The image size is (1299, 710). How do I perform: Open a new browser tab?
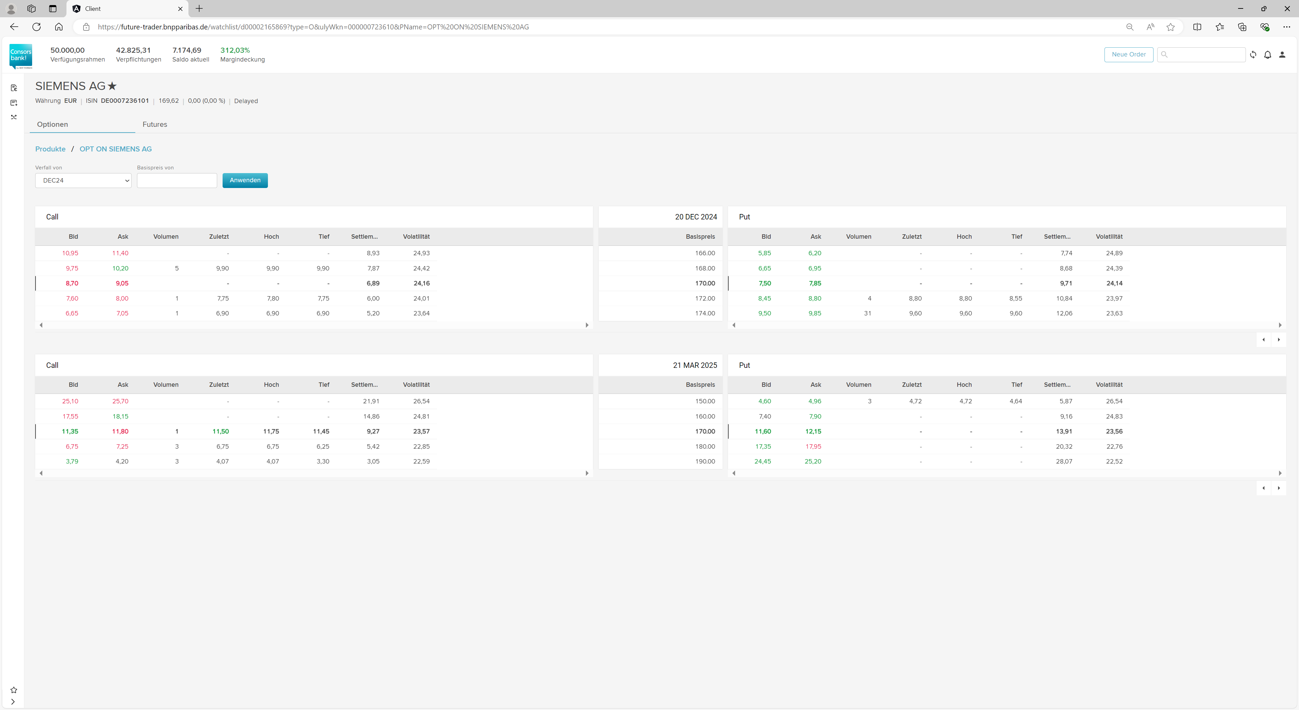[199, 8]
